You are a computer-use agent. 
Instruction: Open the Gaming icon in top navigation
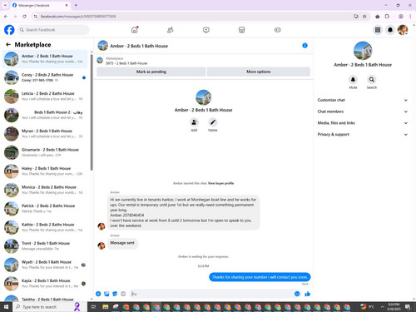coord(278,30)
